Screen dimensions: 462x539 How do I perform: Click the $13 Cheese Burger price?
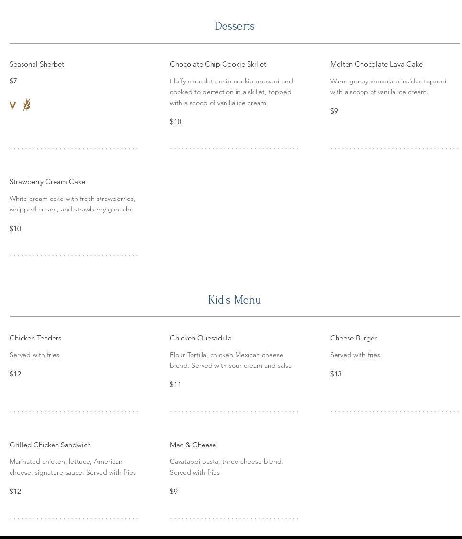tap(336, 374)
